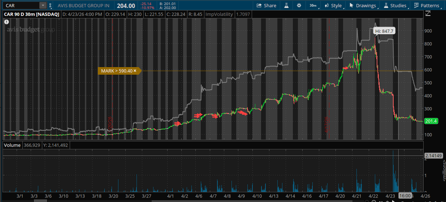446x202 pixels.
Task: Click the 100 price axis label
Action: click(429, 134)
